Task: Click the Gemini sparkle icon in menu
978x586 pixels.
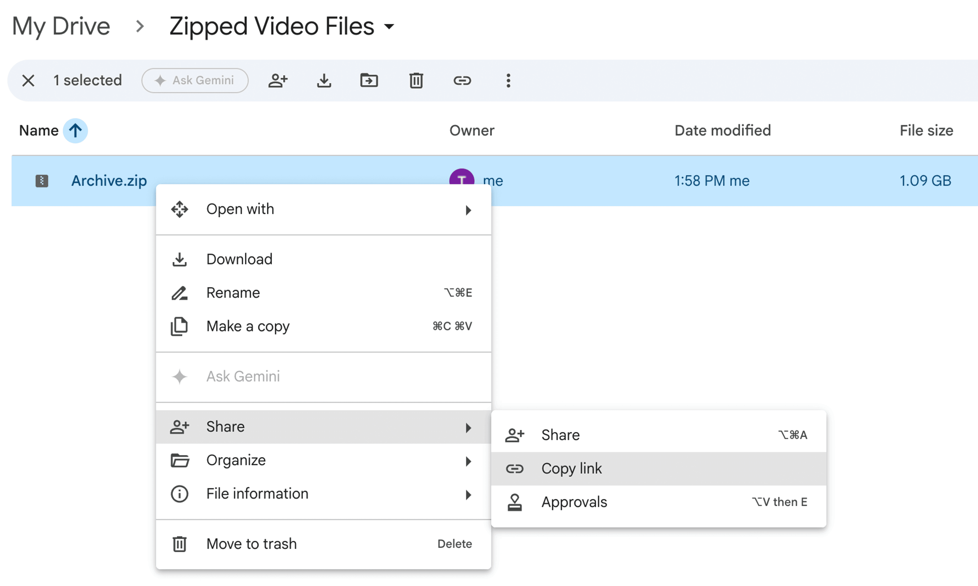Action: click(179, 376)
